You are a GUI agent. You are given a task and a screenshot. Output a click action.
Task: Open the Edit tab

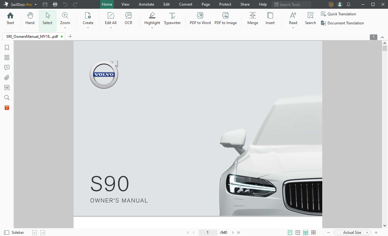click(x=167, y=4)
